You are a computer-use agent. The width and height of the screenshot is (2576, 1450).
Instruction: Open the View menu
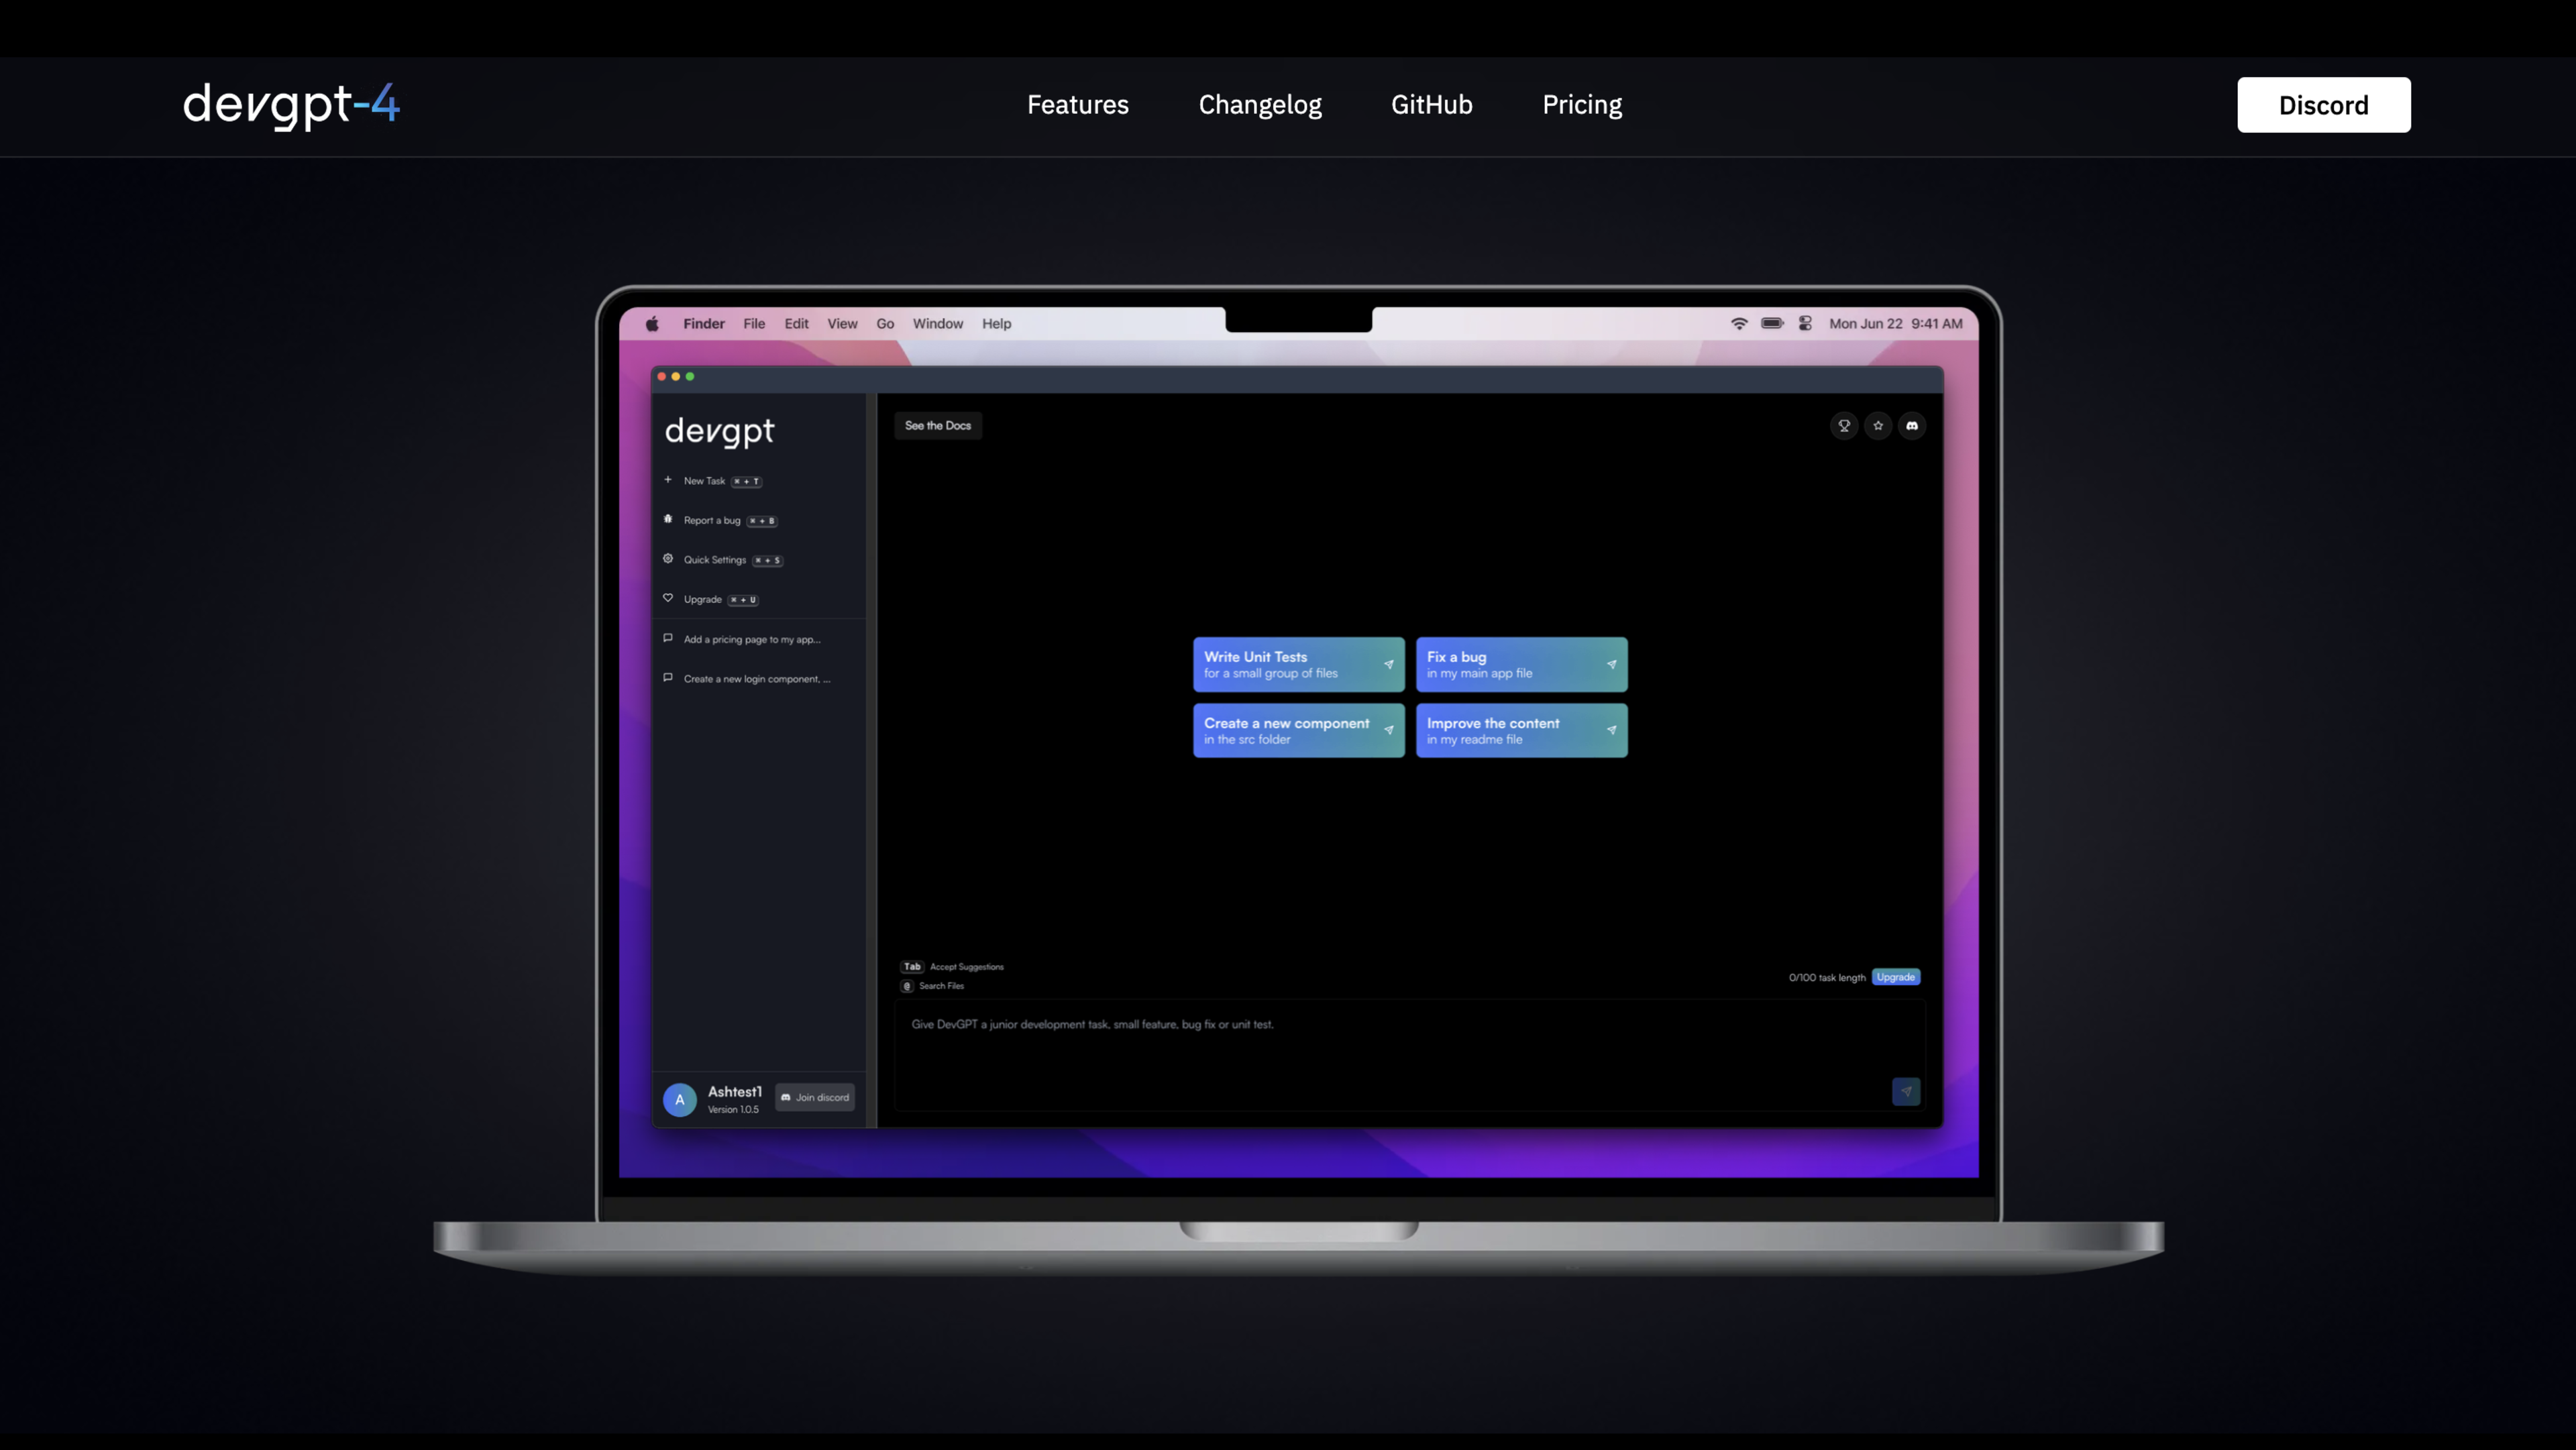[x=842, y=324]
